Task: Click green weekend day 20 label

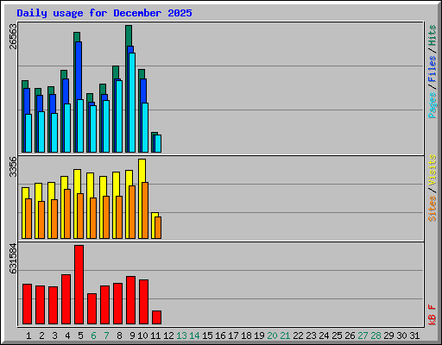Action: point(272,336)
